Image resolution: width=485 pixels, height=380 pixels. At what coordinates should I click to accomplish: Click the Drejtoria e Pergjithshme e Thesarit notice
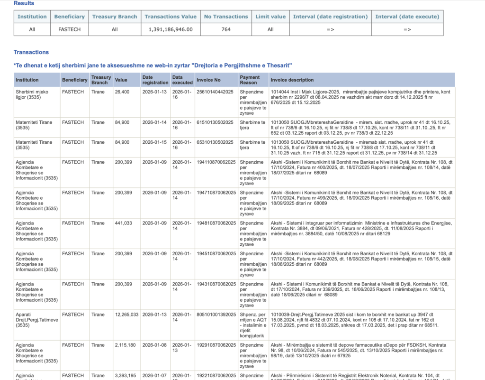pyautogui.click(x=153, y=65)
